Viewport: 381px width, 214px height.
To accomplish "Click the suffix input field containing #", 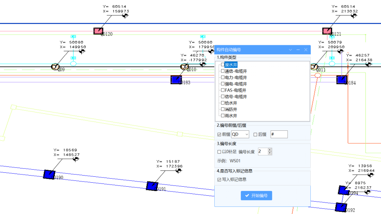I will point(279,134).
